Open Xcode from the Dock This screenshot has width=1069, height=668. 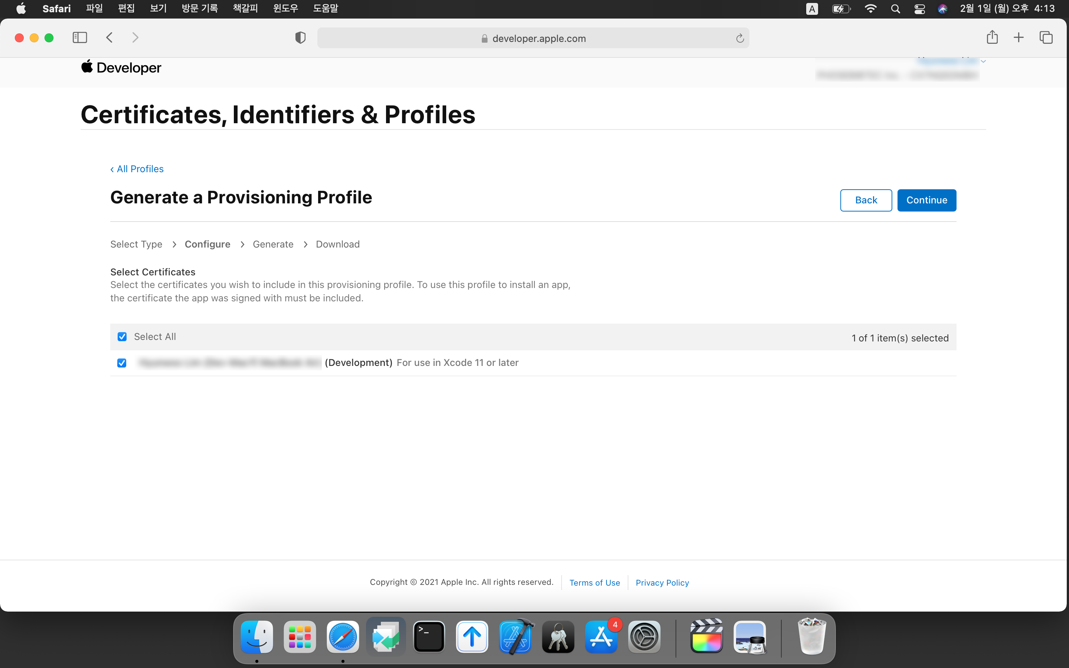(515, 636)
